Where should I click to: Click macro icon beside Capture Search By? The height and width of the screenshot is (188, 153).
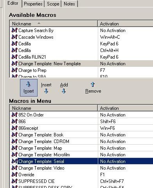click(x=14, y=30)
